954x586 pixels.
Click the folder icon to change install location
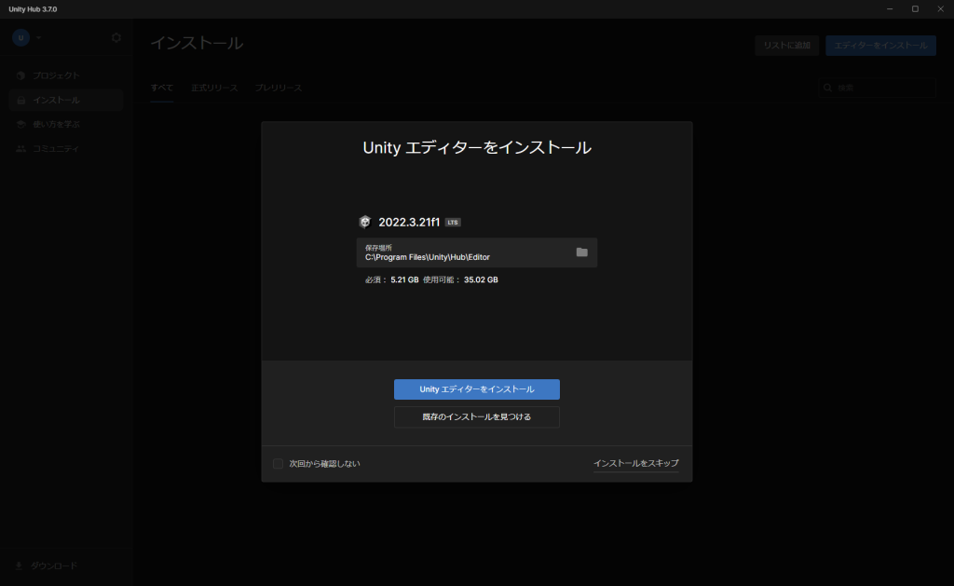click(x=581, y=252)
